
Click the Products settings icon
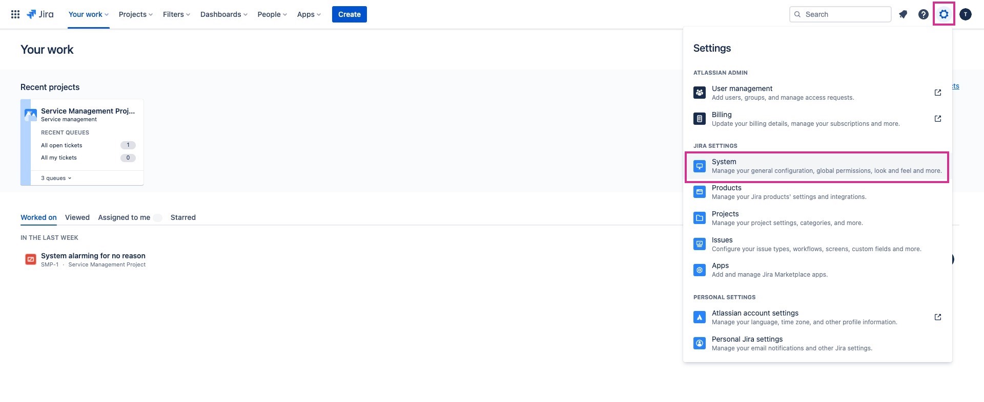[700, 192]
